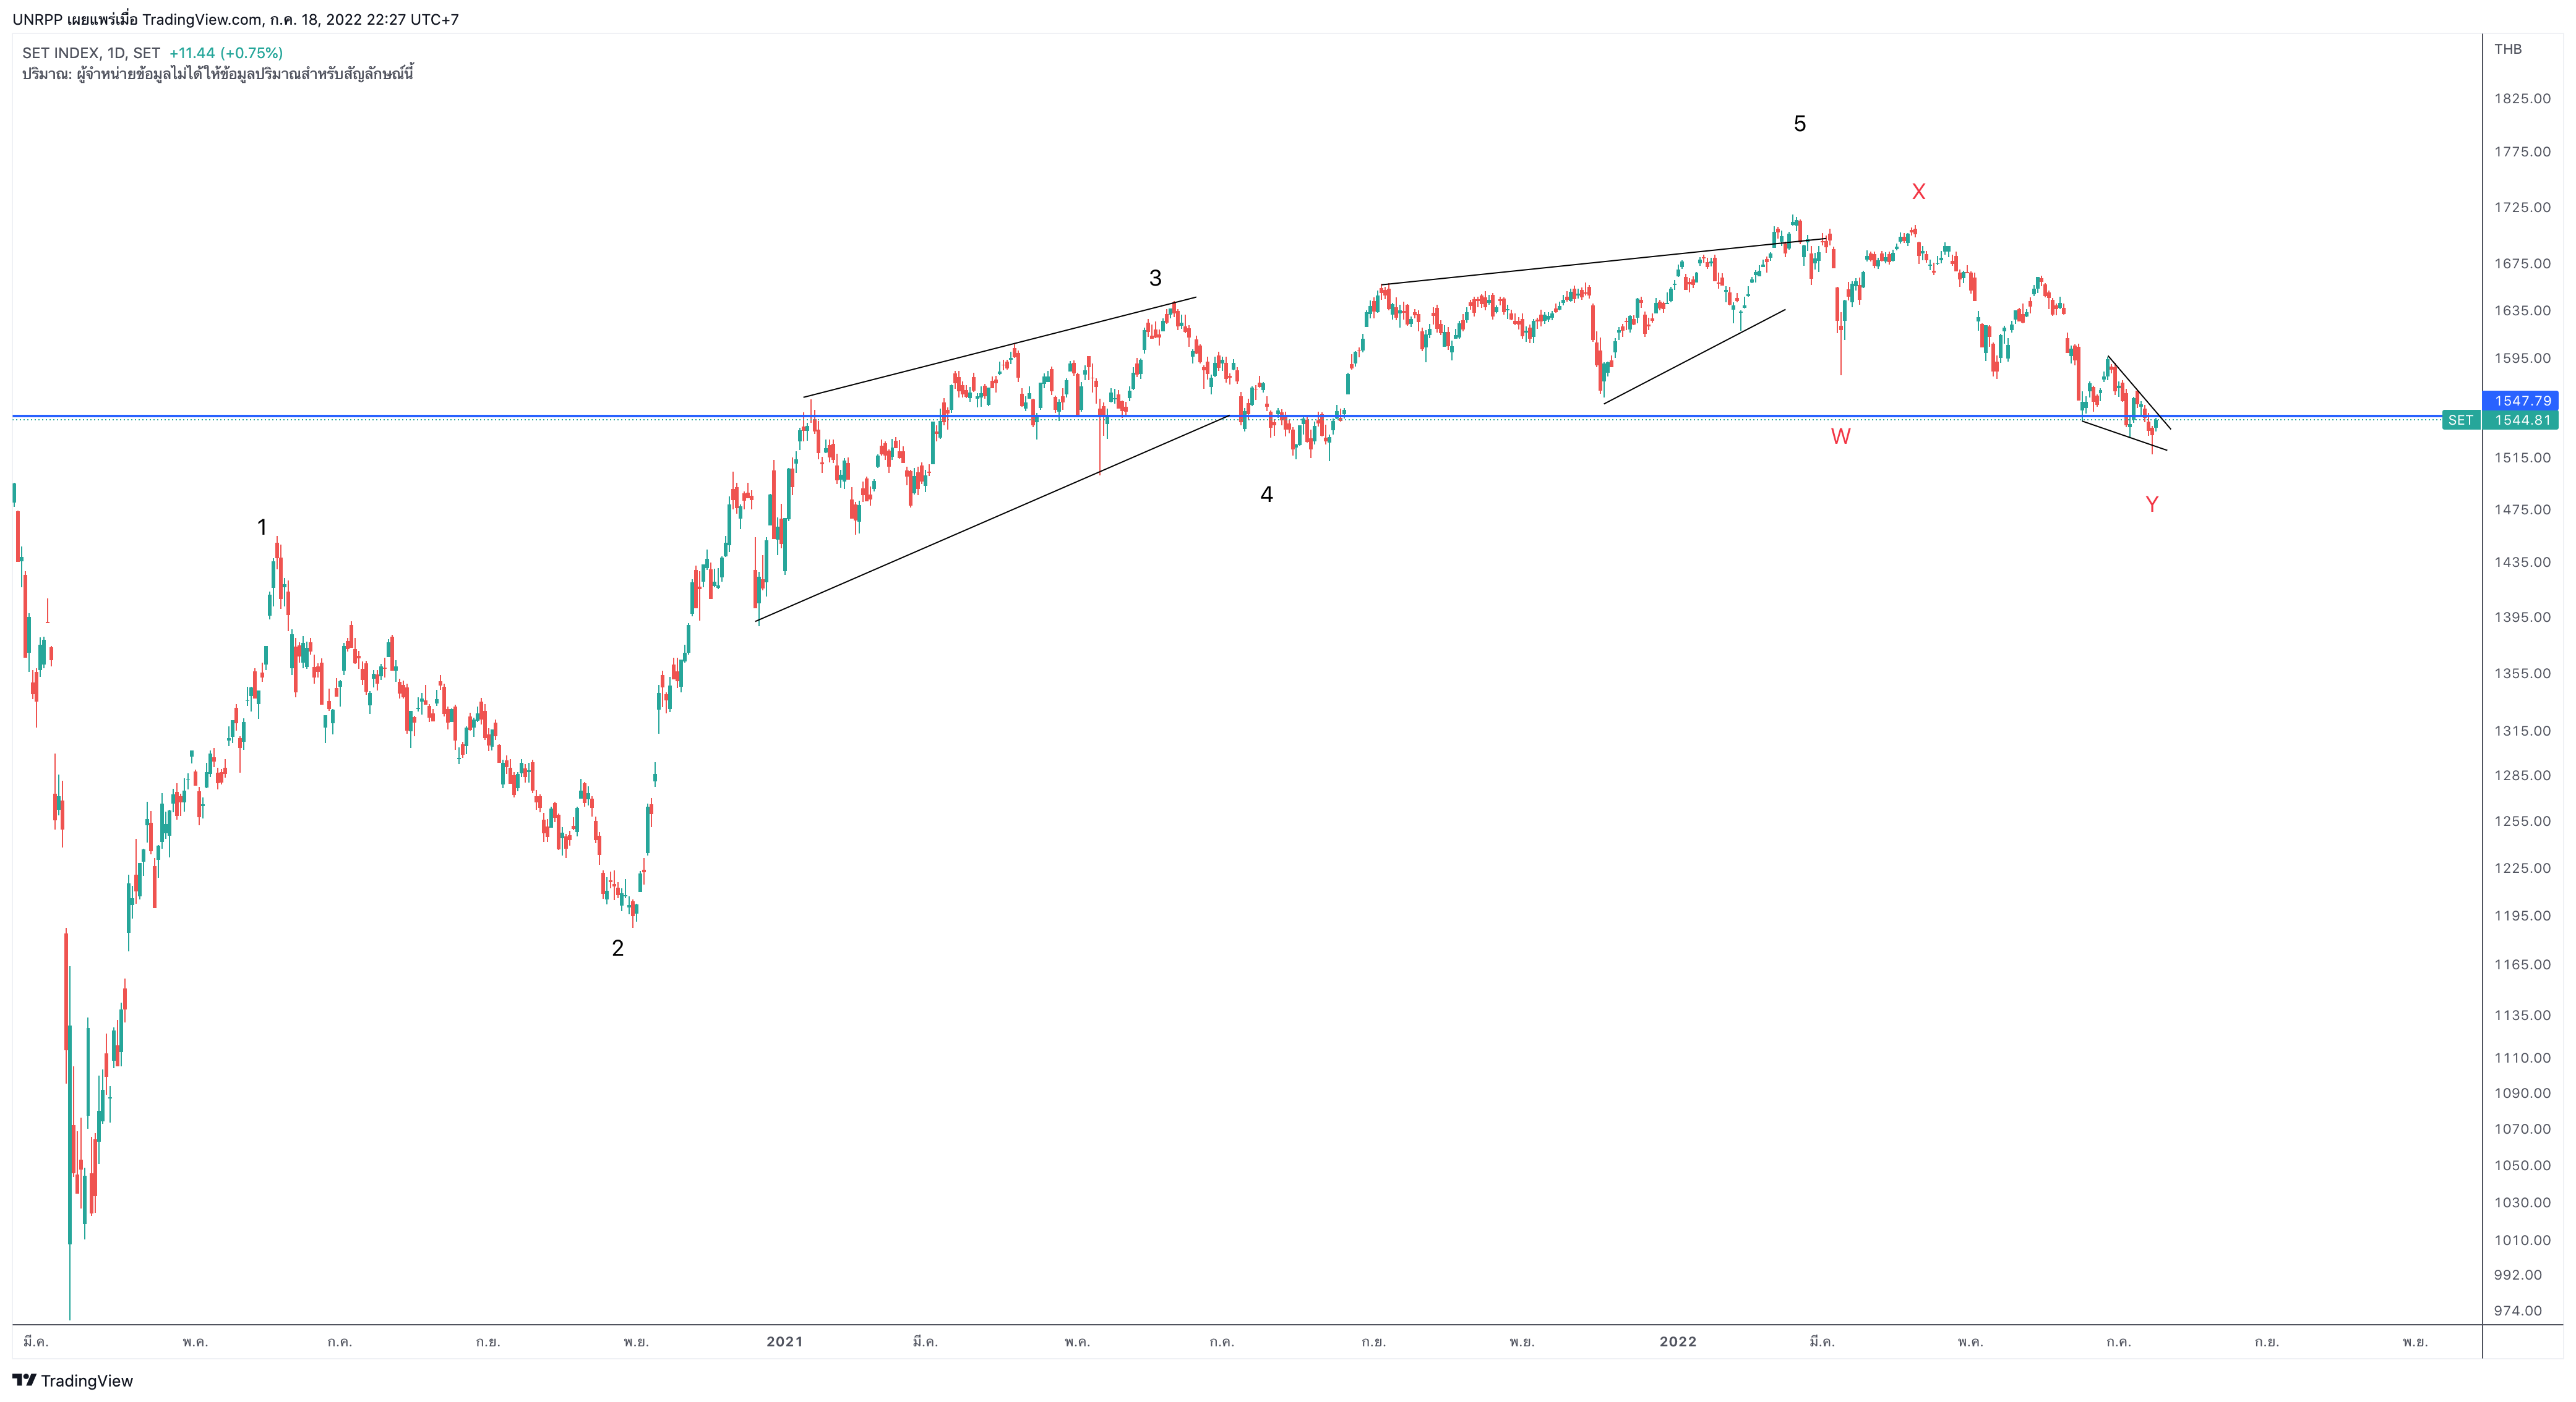The width and height of the screenshot is (2576, 1402).
Task: Select the green 1544.81 last price tag
Action: 2520,420
